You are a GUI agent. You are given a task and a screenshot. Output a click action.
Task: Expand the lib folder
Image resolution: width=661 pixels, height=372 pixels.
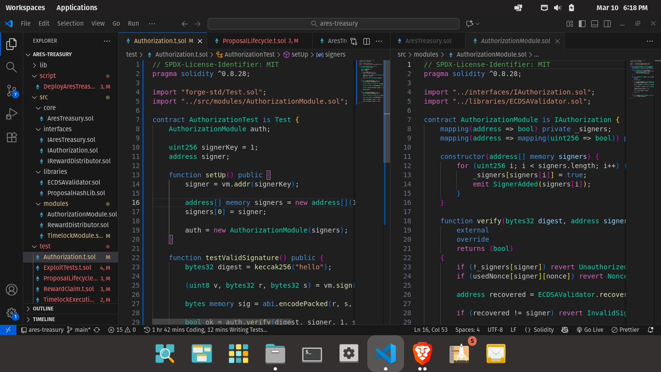(x=36, y=65)
